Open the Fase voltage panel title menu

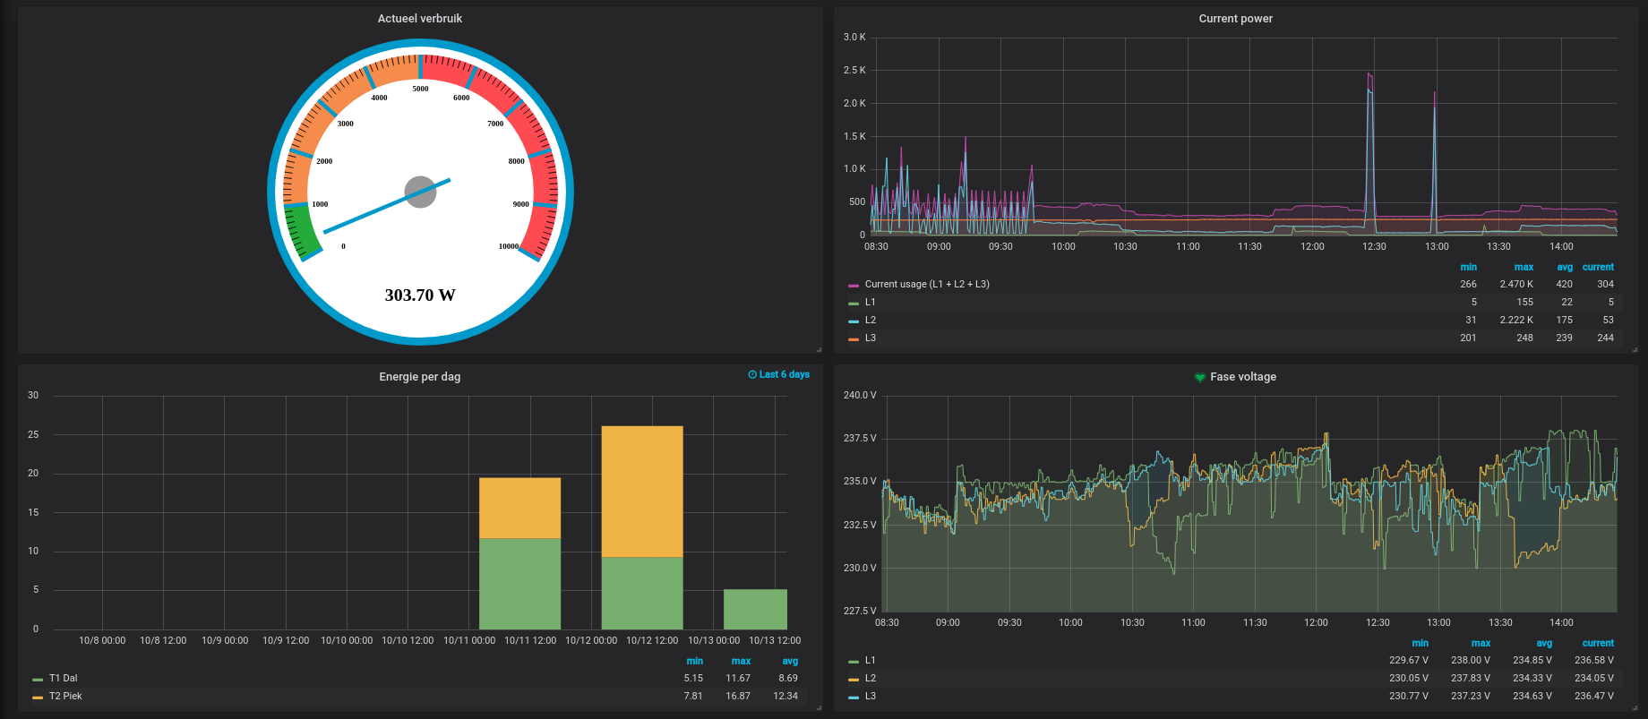1243,377
